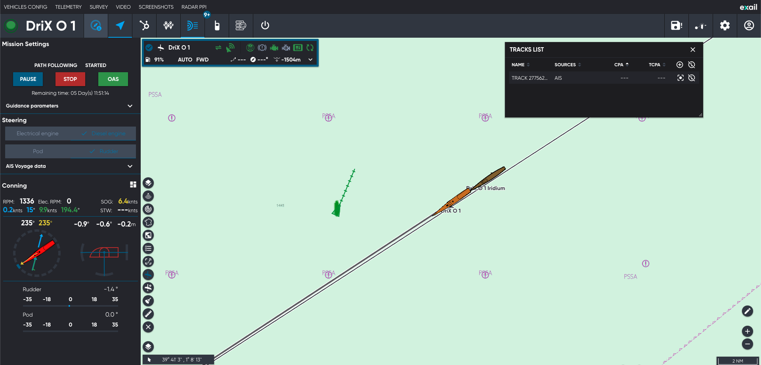Open the user account icon

[x=749, y=26]
